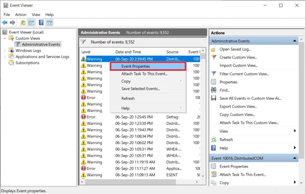Toggle the Show/Hide Action Pane toolbar icon
The width and height of the screenshot is (305, 194).
[x=50, y=23]
